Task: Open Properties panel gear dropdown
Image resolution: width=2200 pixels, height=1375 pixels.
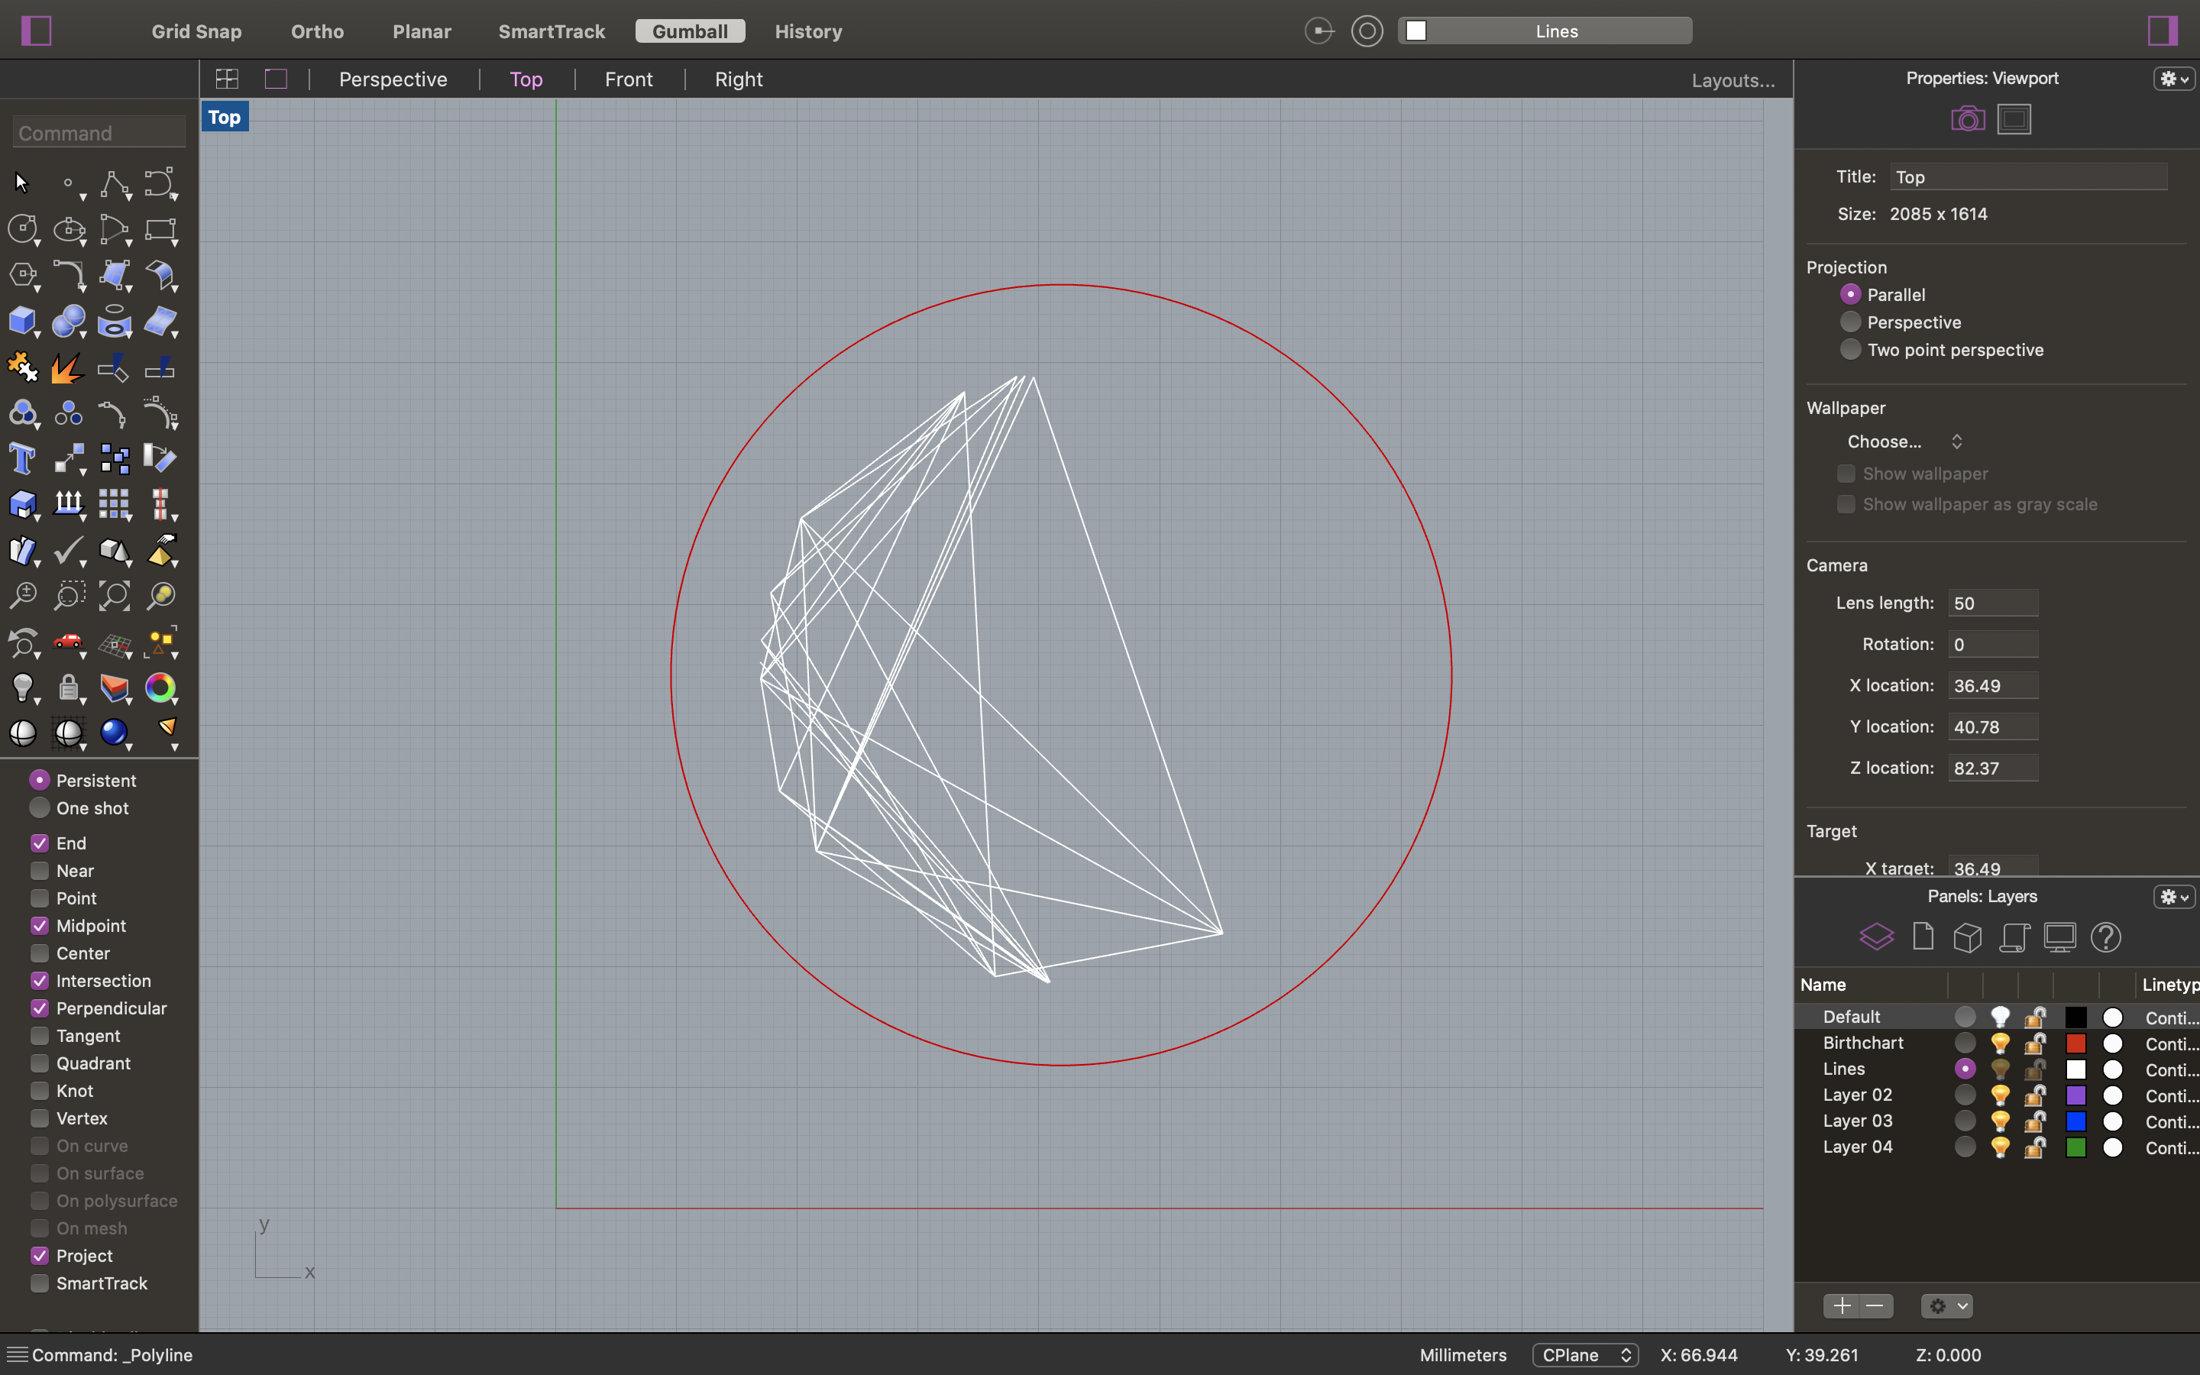Action: 2175,79
